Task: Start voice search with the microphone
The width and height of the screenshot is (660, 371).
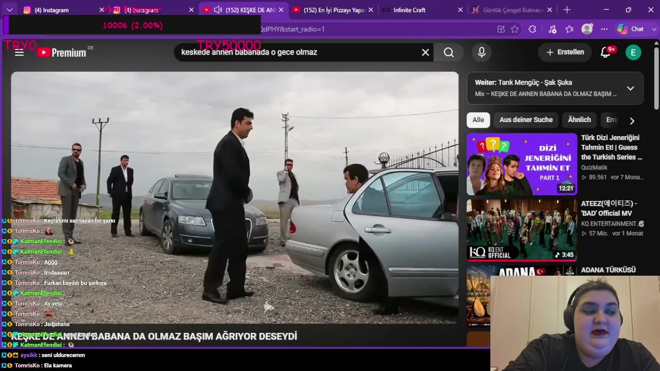Action: coord(482,52)
